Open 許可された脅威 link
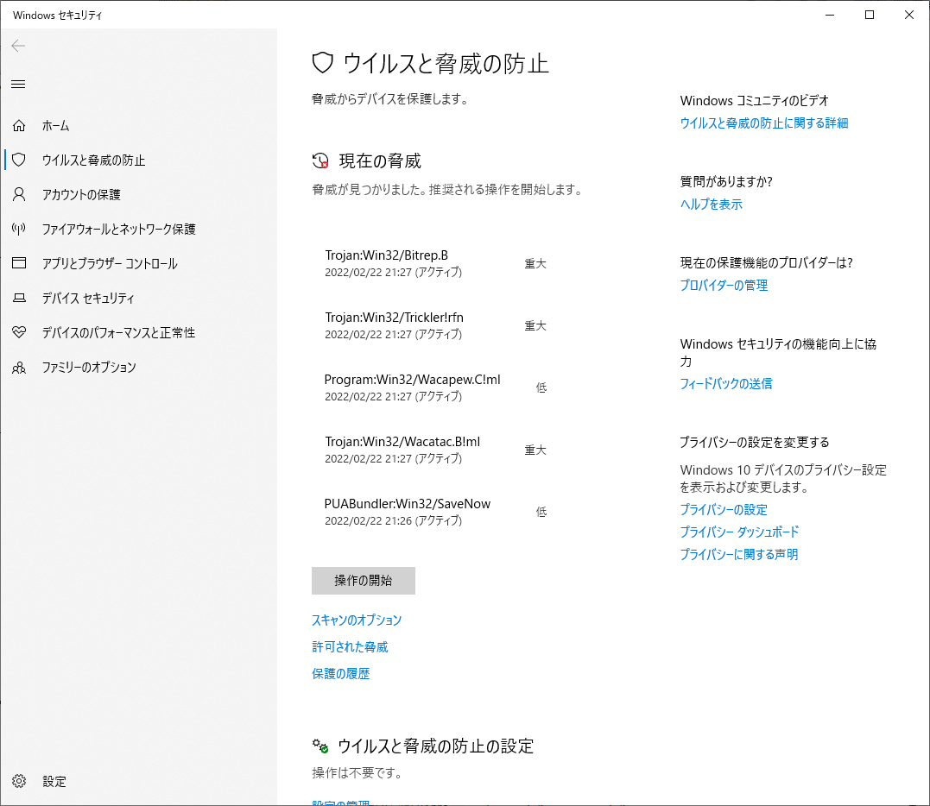The image size is (930, 806). pyautogui.click(x=350, y=646)
